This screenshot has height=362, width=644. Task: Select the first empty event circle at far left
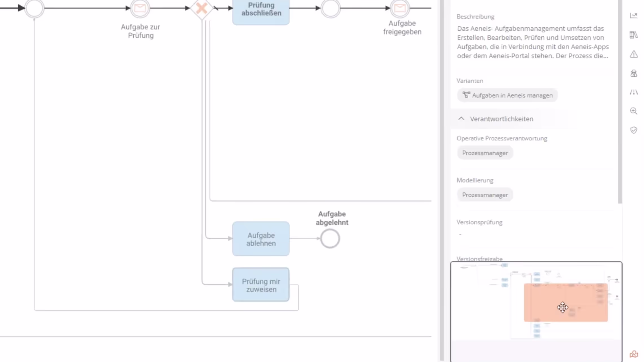coord(34,8)
